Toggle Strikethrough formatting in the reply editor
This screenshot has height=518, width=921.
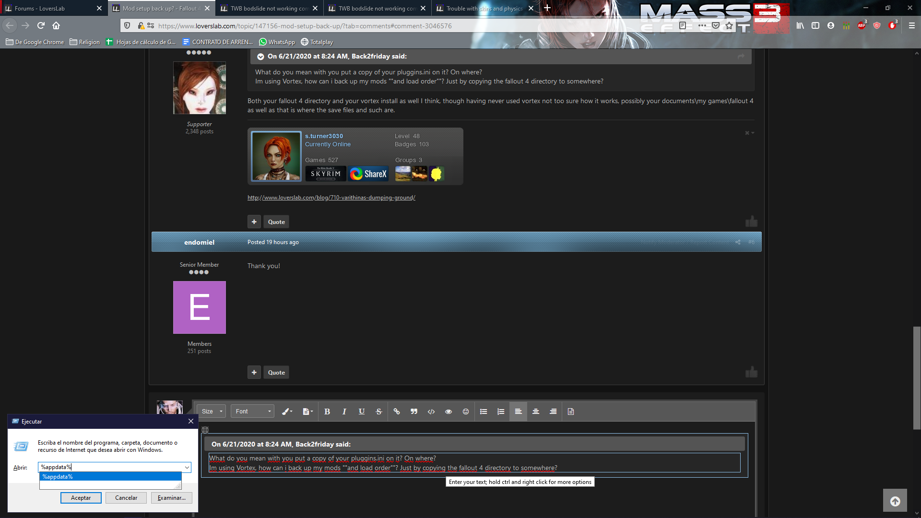pyautogui.click(x=379, y=412)
